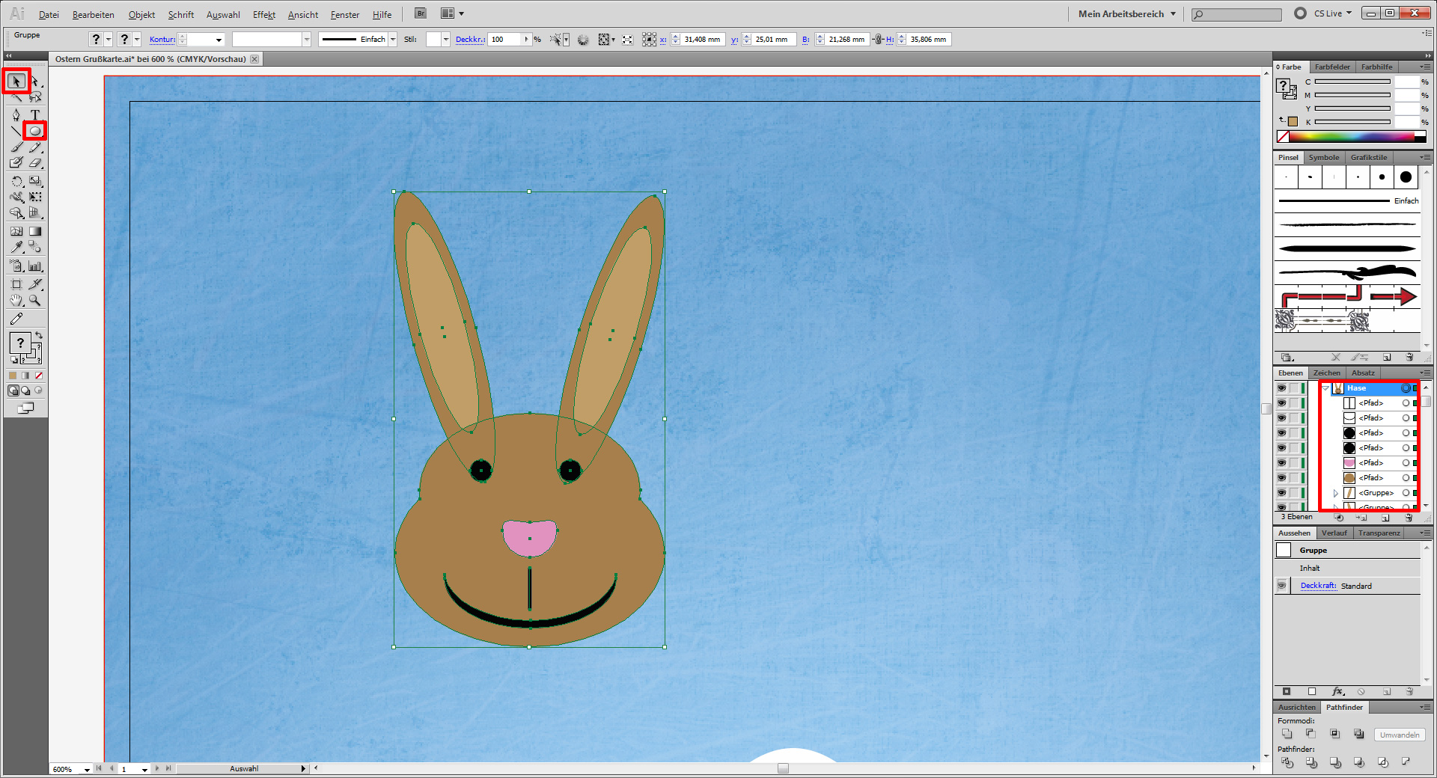Pick the Eyedropper tool

click(x=16, y=247)
